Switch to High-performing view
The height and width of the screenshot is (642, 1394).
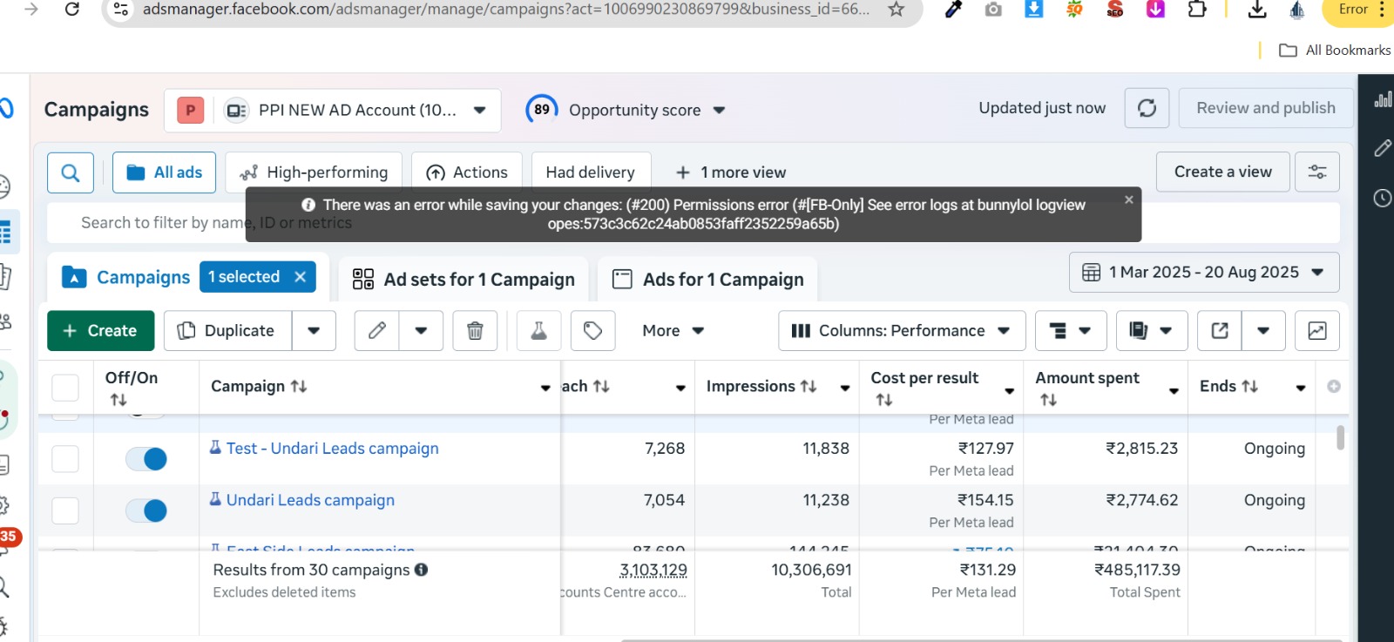[314, 172]
